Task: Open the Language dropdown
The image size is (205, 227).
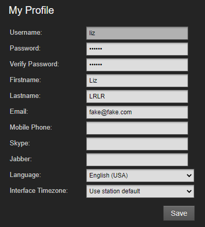Action: (140, 175)
